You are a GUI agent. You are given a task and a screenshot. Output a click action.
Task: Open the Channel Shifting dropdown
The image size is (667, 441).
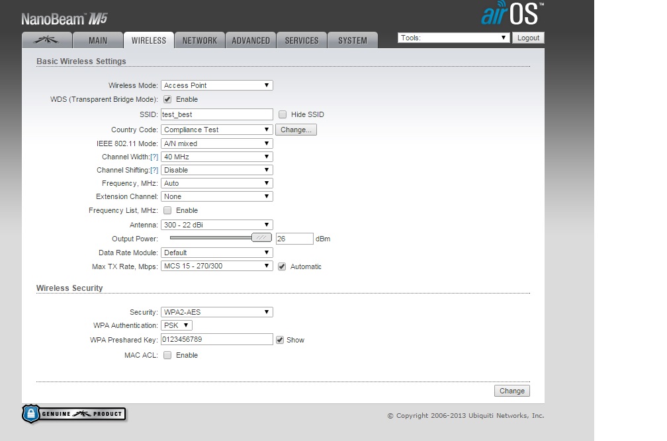point(217,170)
